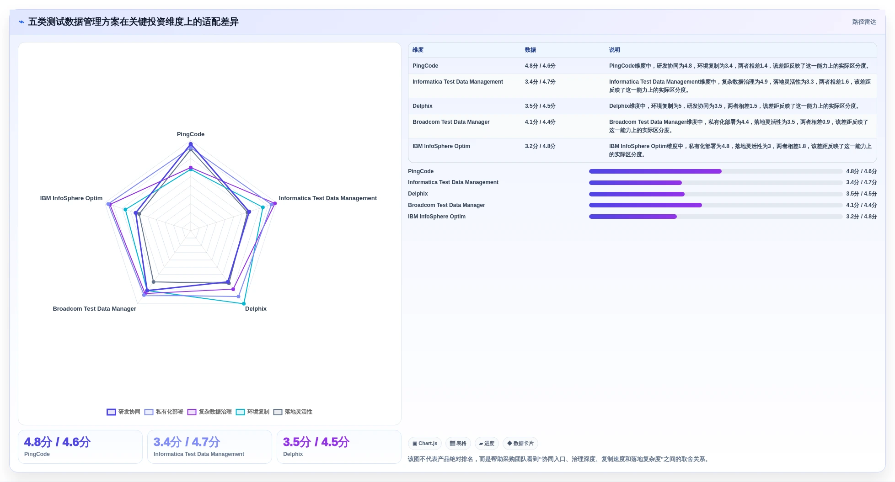
Task: Click table value 3.5分 / 4.5分
Action: pos(540,106)
